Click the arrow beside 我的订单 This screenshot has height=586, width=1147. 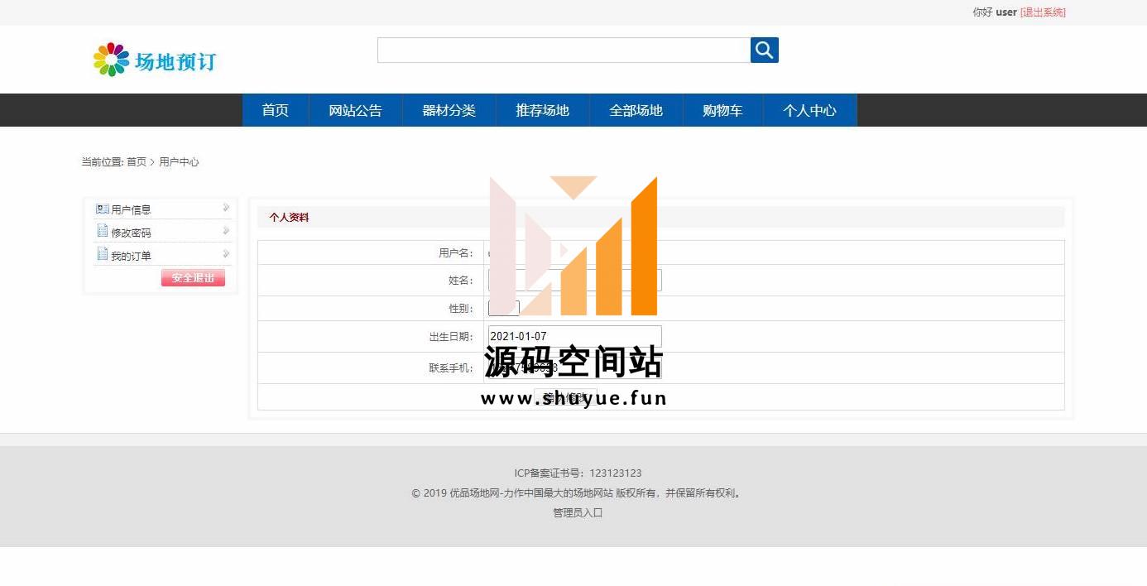click(x=226, y=254)
